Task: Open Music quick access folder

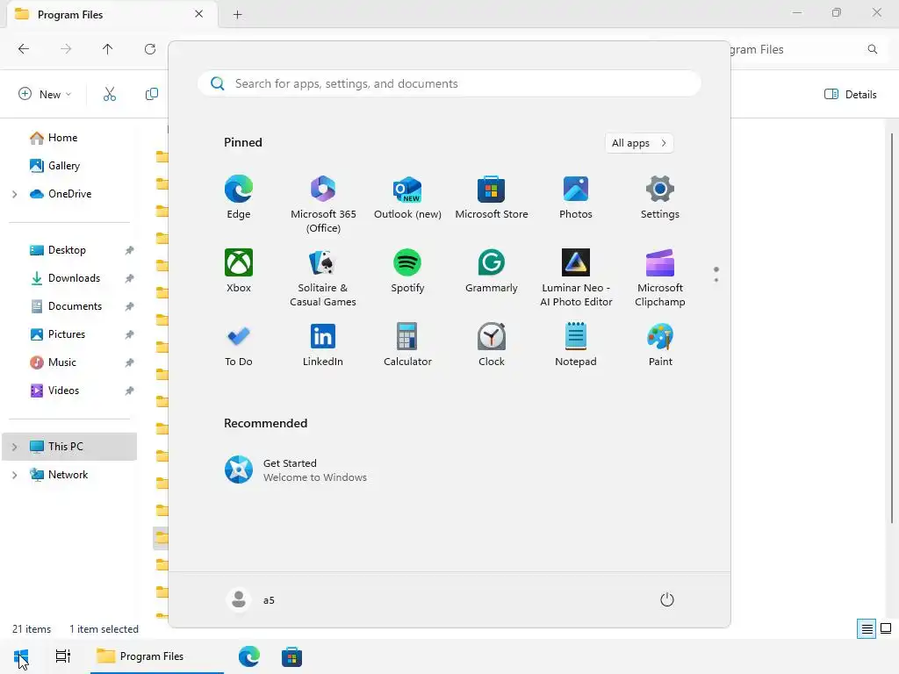Action: [62, 362]
